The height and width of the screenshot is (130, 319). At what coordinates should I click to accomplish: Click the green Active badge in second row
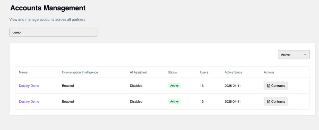click(x=174, y=102)
